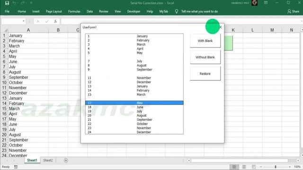Select listbox row 24 December
The height and width of the screenshot is (170, 303).
coord(134,132)
